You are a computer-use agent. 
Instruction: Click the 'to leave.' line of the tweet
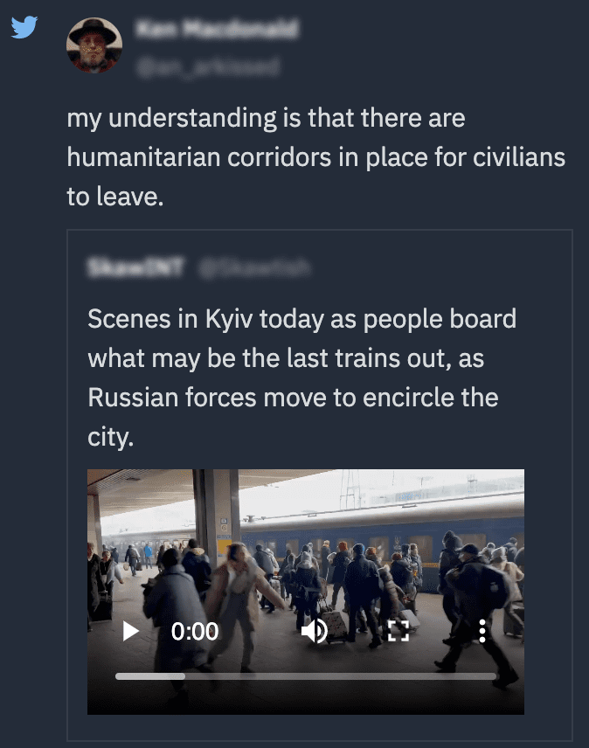115,196
